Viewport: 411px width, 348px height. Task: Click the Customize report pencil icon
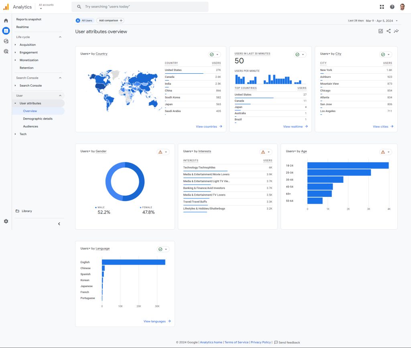pos(381,31)
